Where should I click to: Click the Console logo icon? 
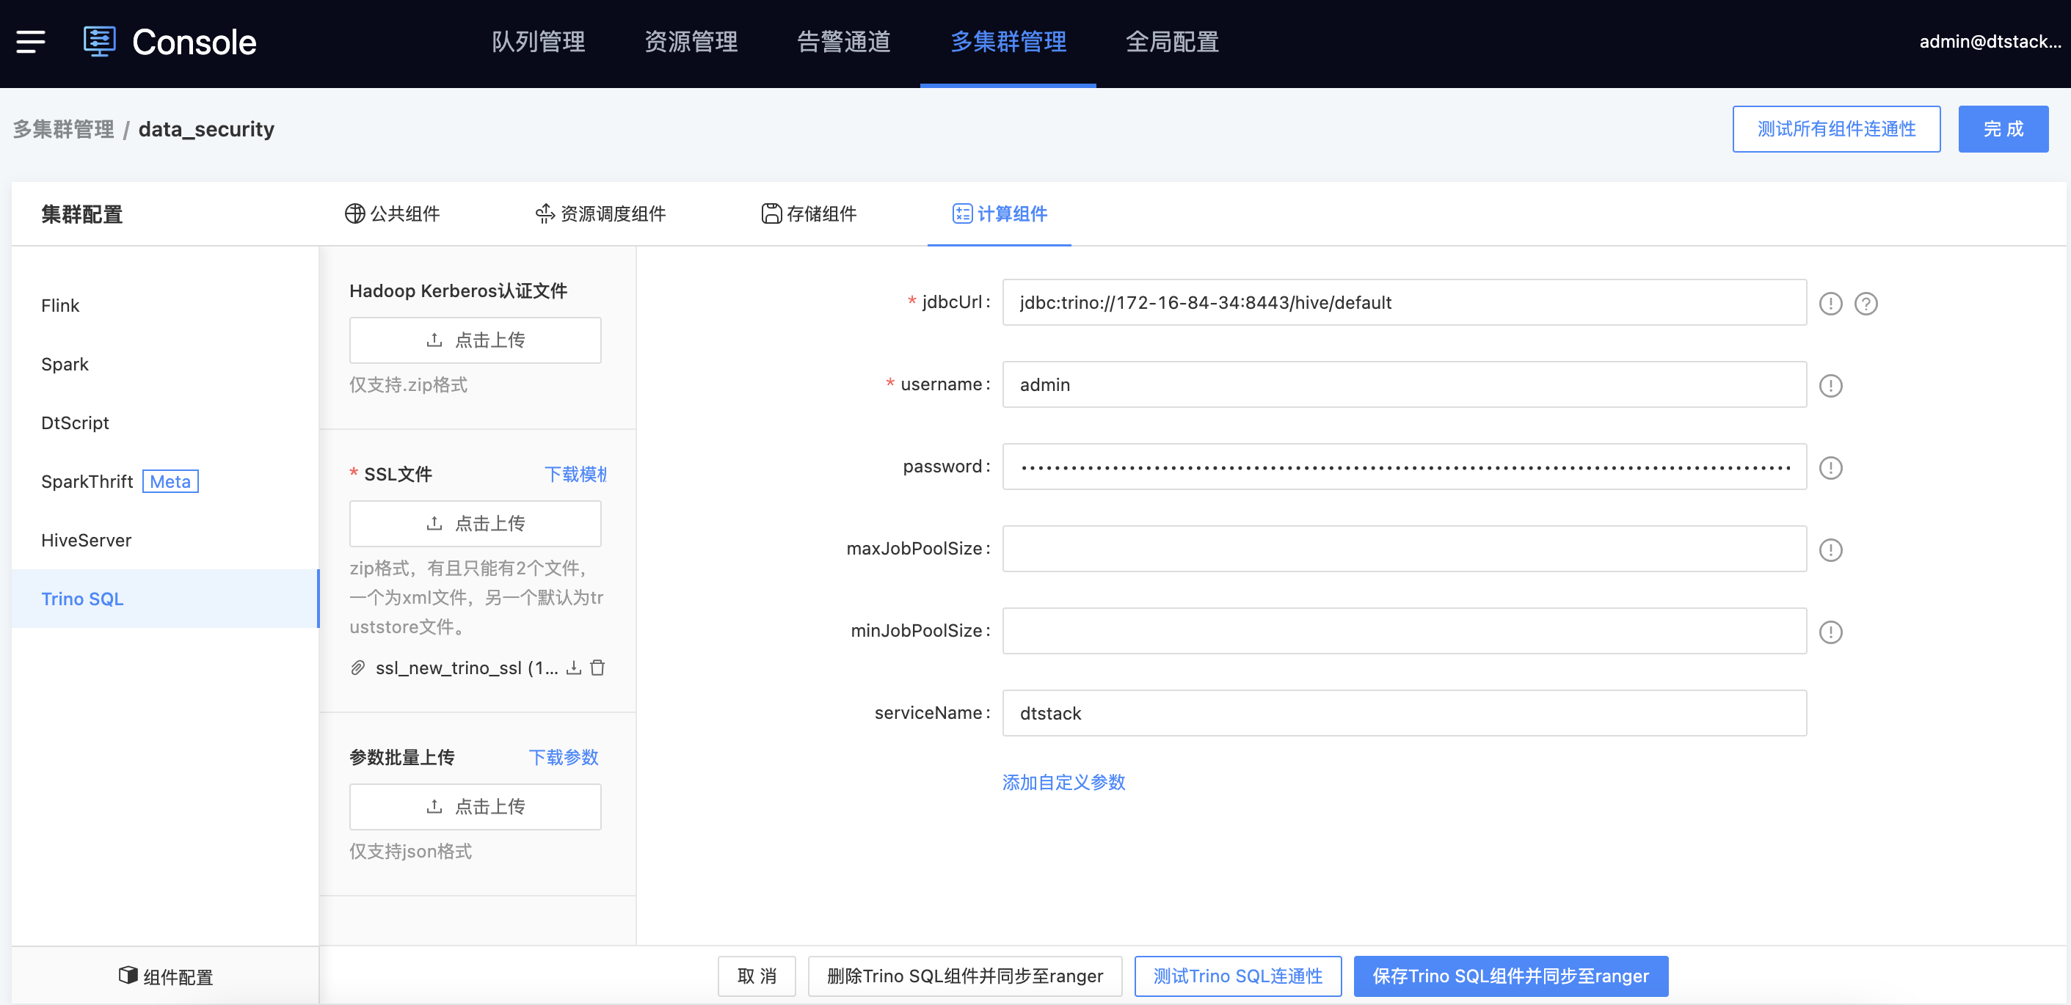coord(100,42)
